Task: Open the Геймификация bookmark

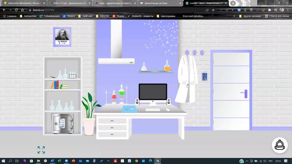Action: point(50,16)
